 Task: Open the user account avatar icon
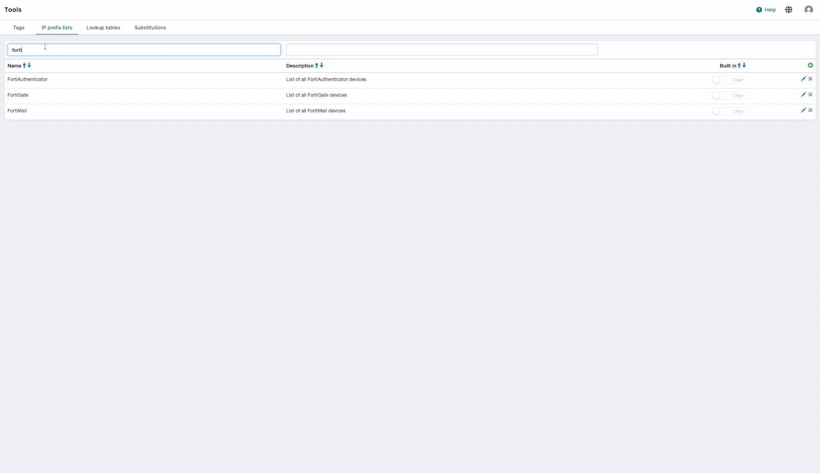coord(809,10)
